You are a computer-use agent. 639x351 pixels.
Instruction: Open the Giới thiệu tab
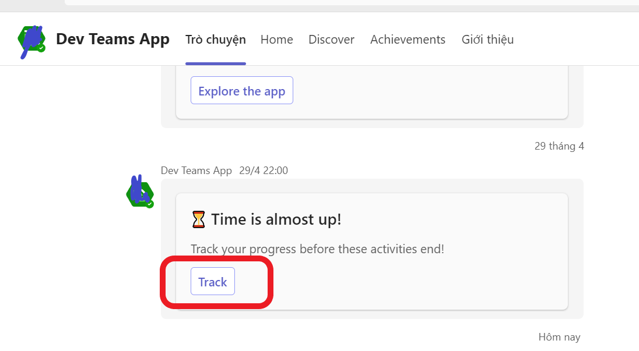pyautogui.click(x=487, y=39)
